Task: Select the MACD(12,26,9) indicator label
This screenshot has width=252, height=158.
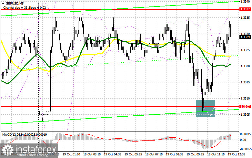Action: click(25, 134)
